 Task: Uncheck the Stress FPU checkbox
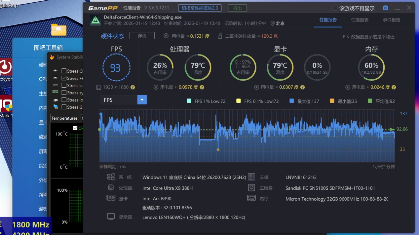coord(64,78)
